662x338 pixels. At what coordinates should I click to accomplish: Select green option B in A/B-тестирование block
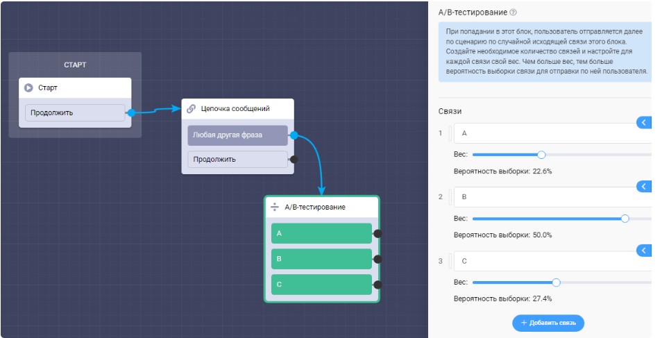pyautogui.click(x=321, y=259)
